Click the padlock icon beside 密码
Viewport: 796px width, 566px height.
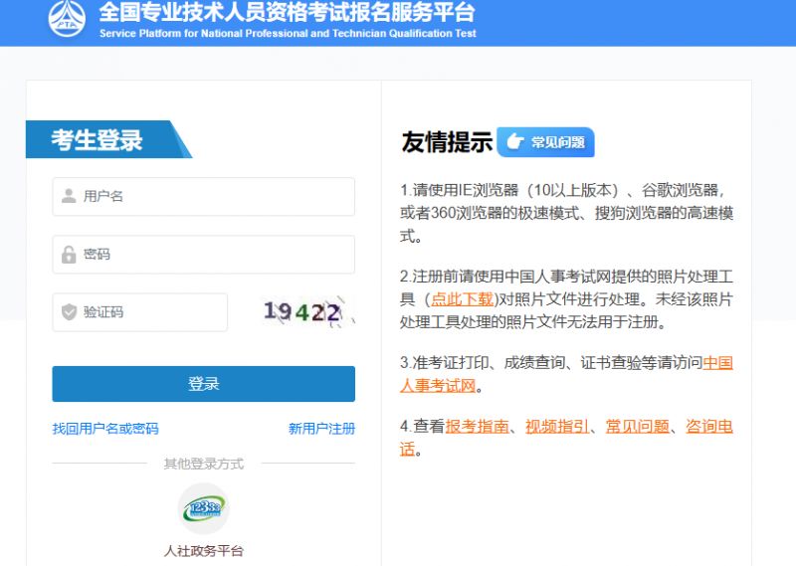coord(69,255)
